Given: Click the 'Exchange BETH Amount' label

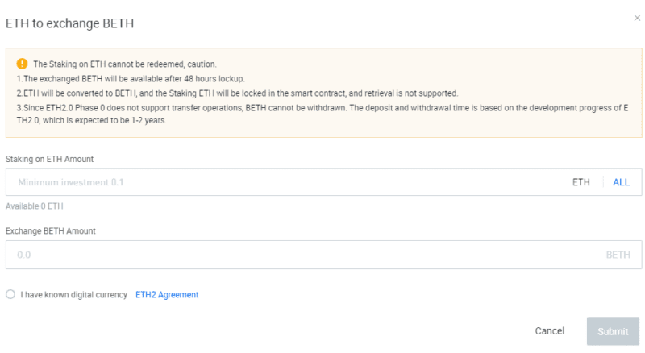Looking at the screenshot, I should click(x=51, y=231).
